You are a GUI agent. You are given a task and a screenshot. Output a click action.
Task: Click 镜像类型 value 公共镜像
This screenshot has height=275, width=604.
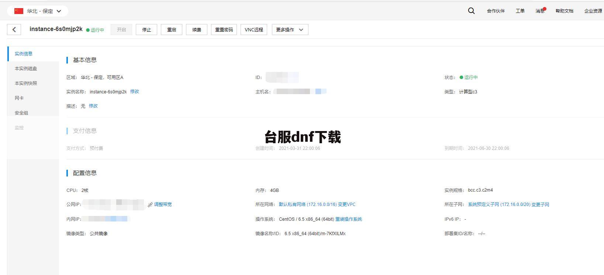click(99, 234)
